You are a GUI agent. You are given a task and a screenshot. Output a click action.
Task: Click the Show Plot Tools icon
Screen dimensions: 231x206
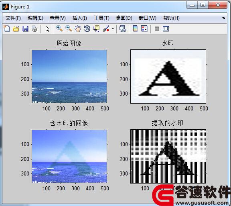[x=166, y=29]
